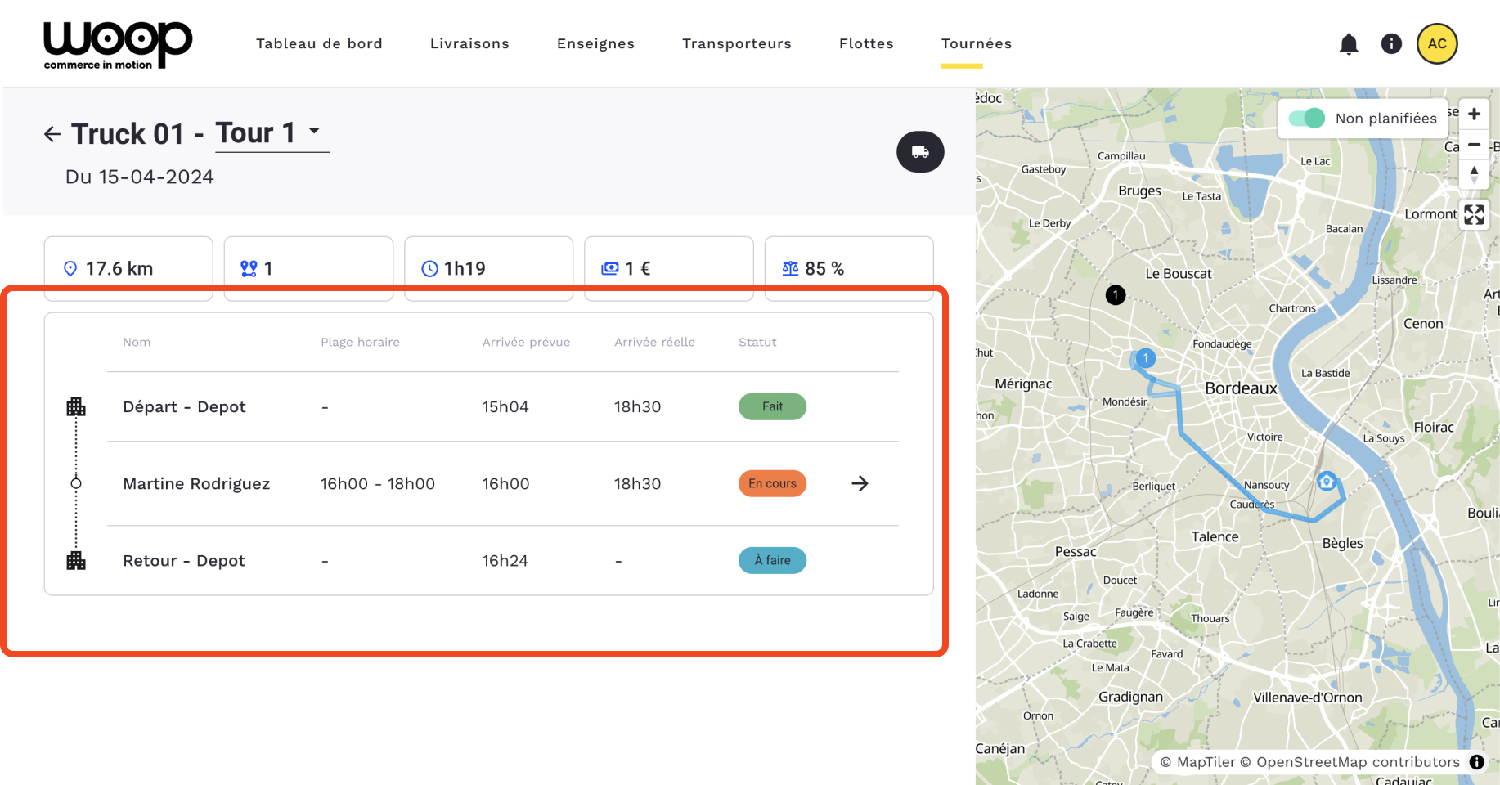Expand the Tour 1 dropdown

tap(314, 131)
